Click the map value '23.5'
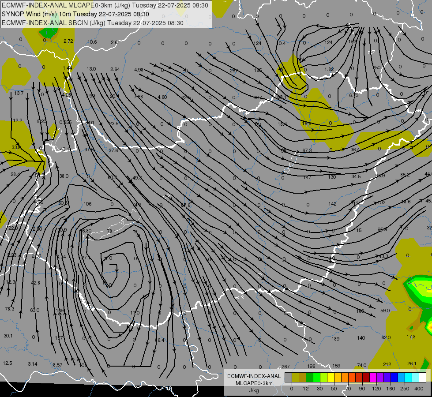This screenshot has width=432, height=397. coord(114,124)
